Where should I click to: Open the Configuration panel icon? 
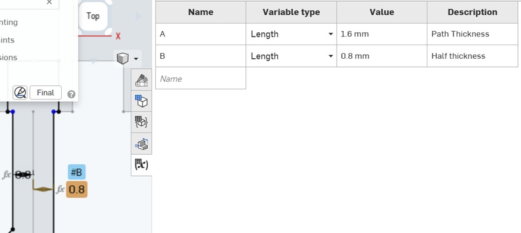(x=141, y=101)
